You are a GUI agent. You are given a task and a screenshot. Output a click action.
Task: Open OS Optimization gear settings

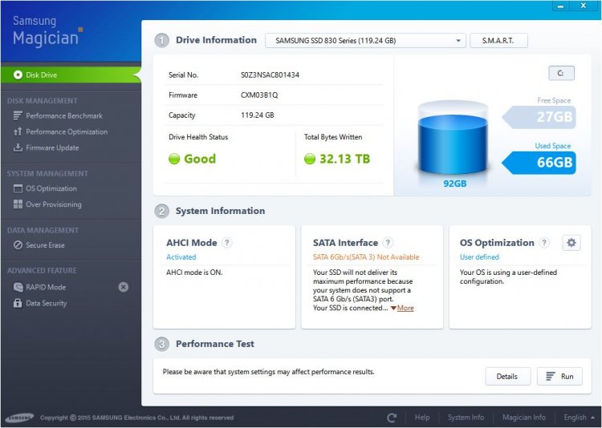point(571,243)
